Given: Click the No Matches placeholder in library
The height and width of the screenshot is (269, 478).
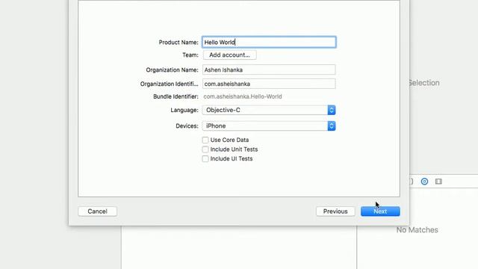Looking at the screenshot, I should pyautogui.click(x=417, y=230).
